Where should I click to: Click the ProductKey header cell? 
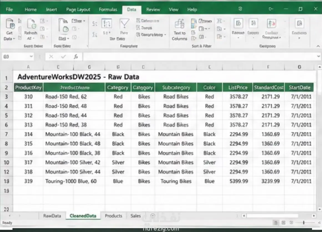[x=28, y=87]
